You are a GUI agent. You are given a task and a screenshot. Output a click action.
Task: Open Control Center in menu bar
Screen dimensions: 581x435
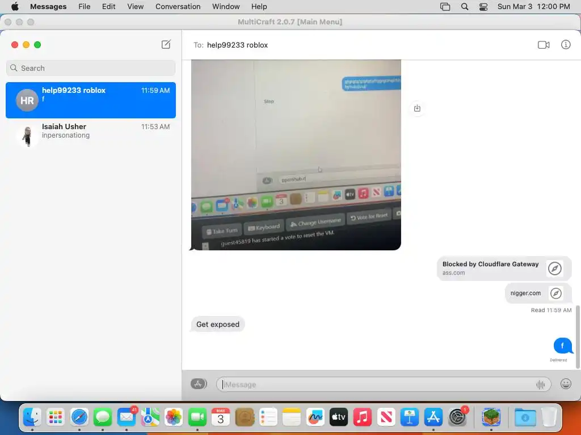(483, 6)
